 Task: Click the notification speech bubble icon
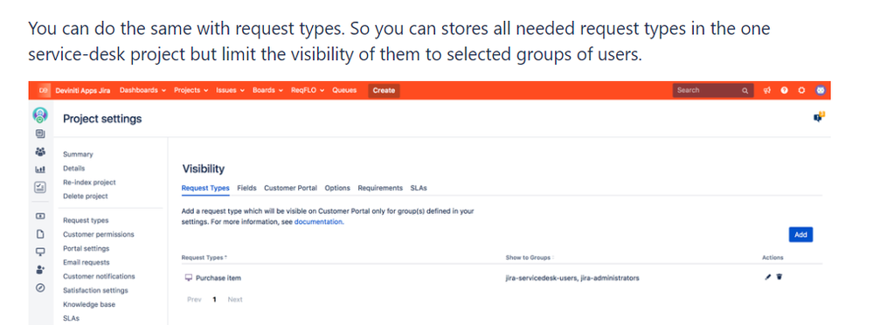tap(819, 117)
